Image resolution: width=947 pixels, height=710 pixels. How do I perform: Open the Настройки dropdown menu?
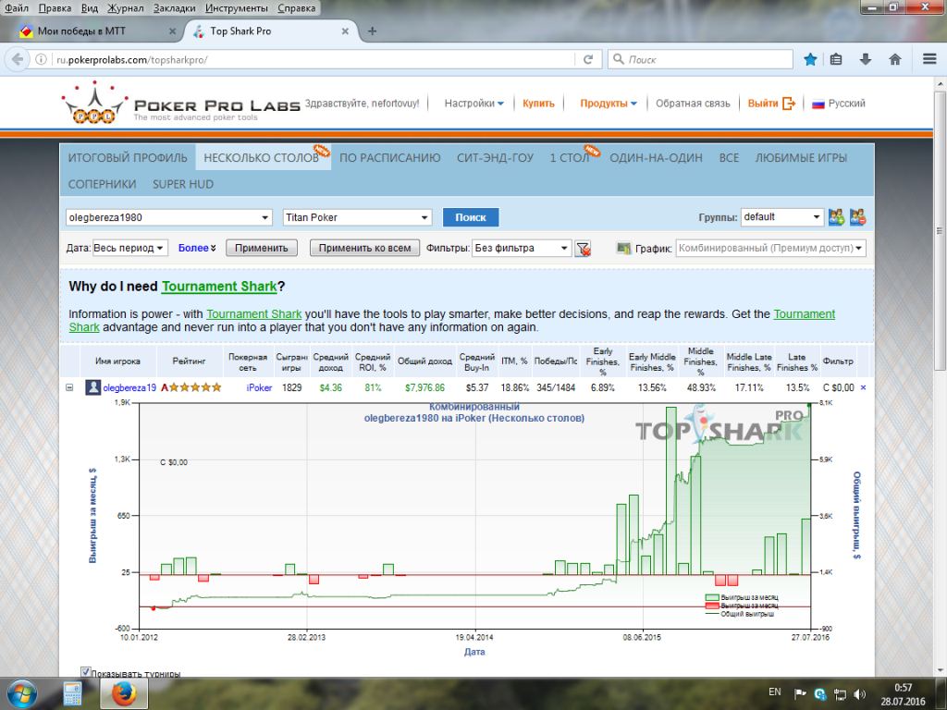pyautogui.click(x=474, y=104)
